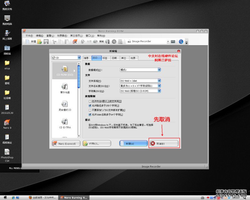
Task: Open the 其它选项 menu
Action: point(76,36)
